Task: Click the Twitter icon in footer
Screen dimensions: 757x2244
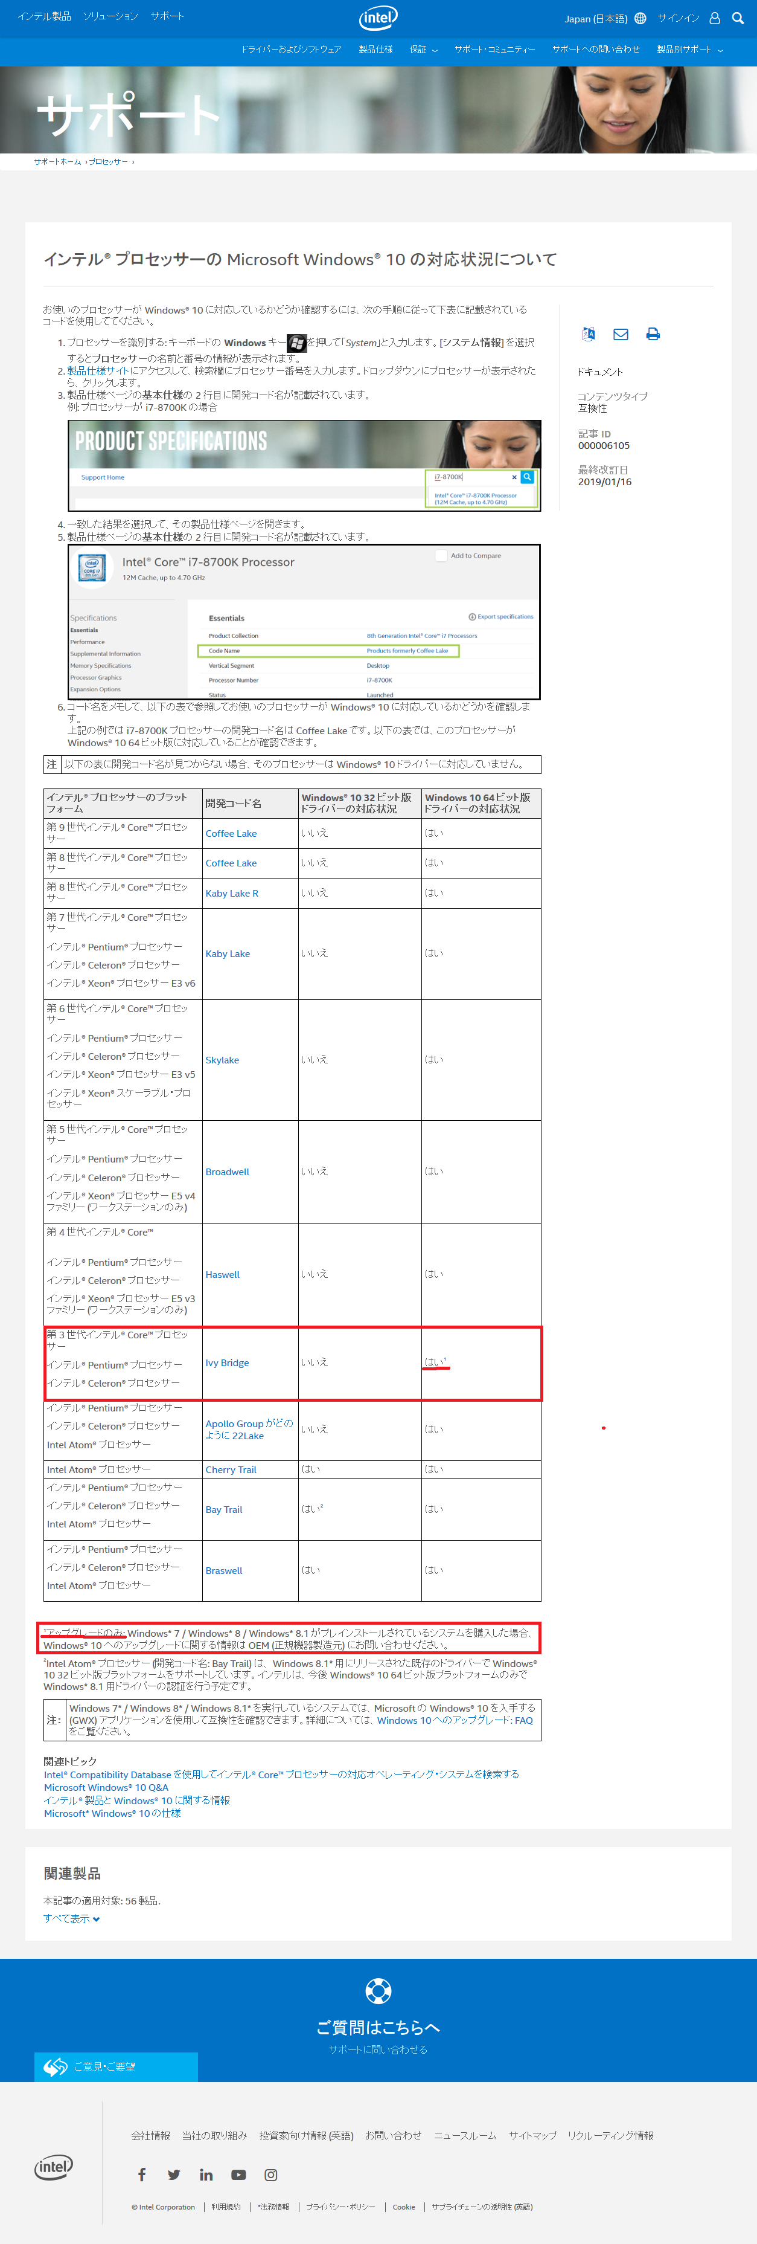Action: (174, 2175)
